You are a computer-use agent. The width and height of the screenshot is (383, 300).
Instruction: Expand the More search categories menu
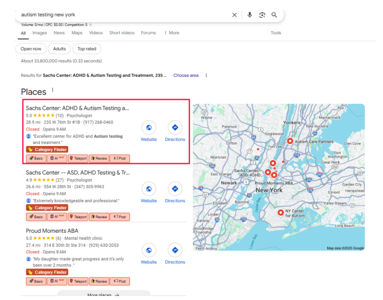point(172,33)
